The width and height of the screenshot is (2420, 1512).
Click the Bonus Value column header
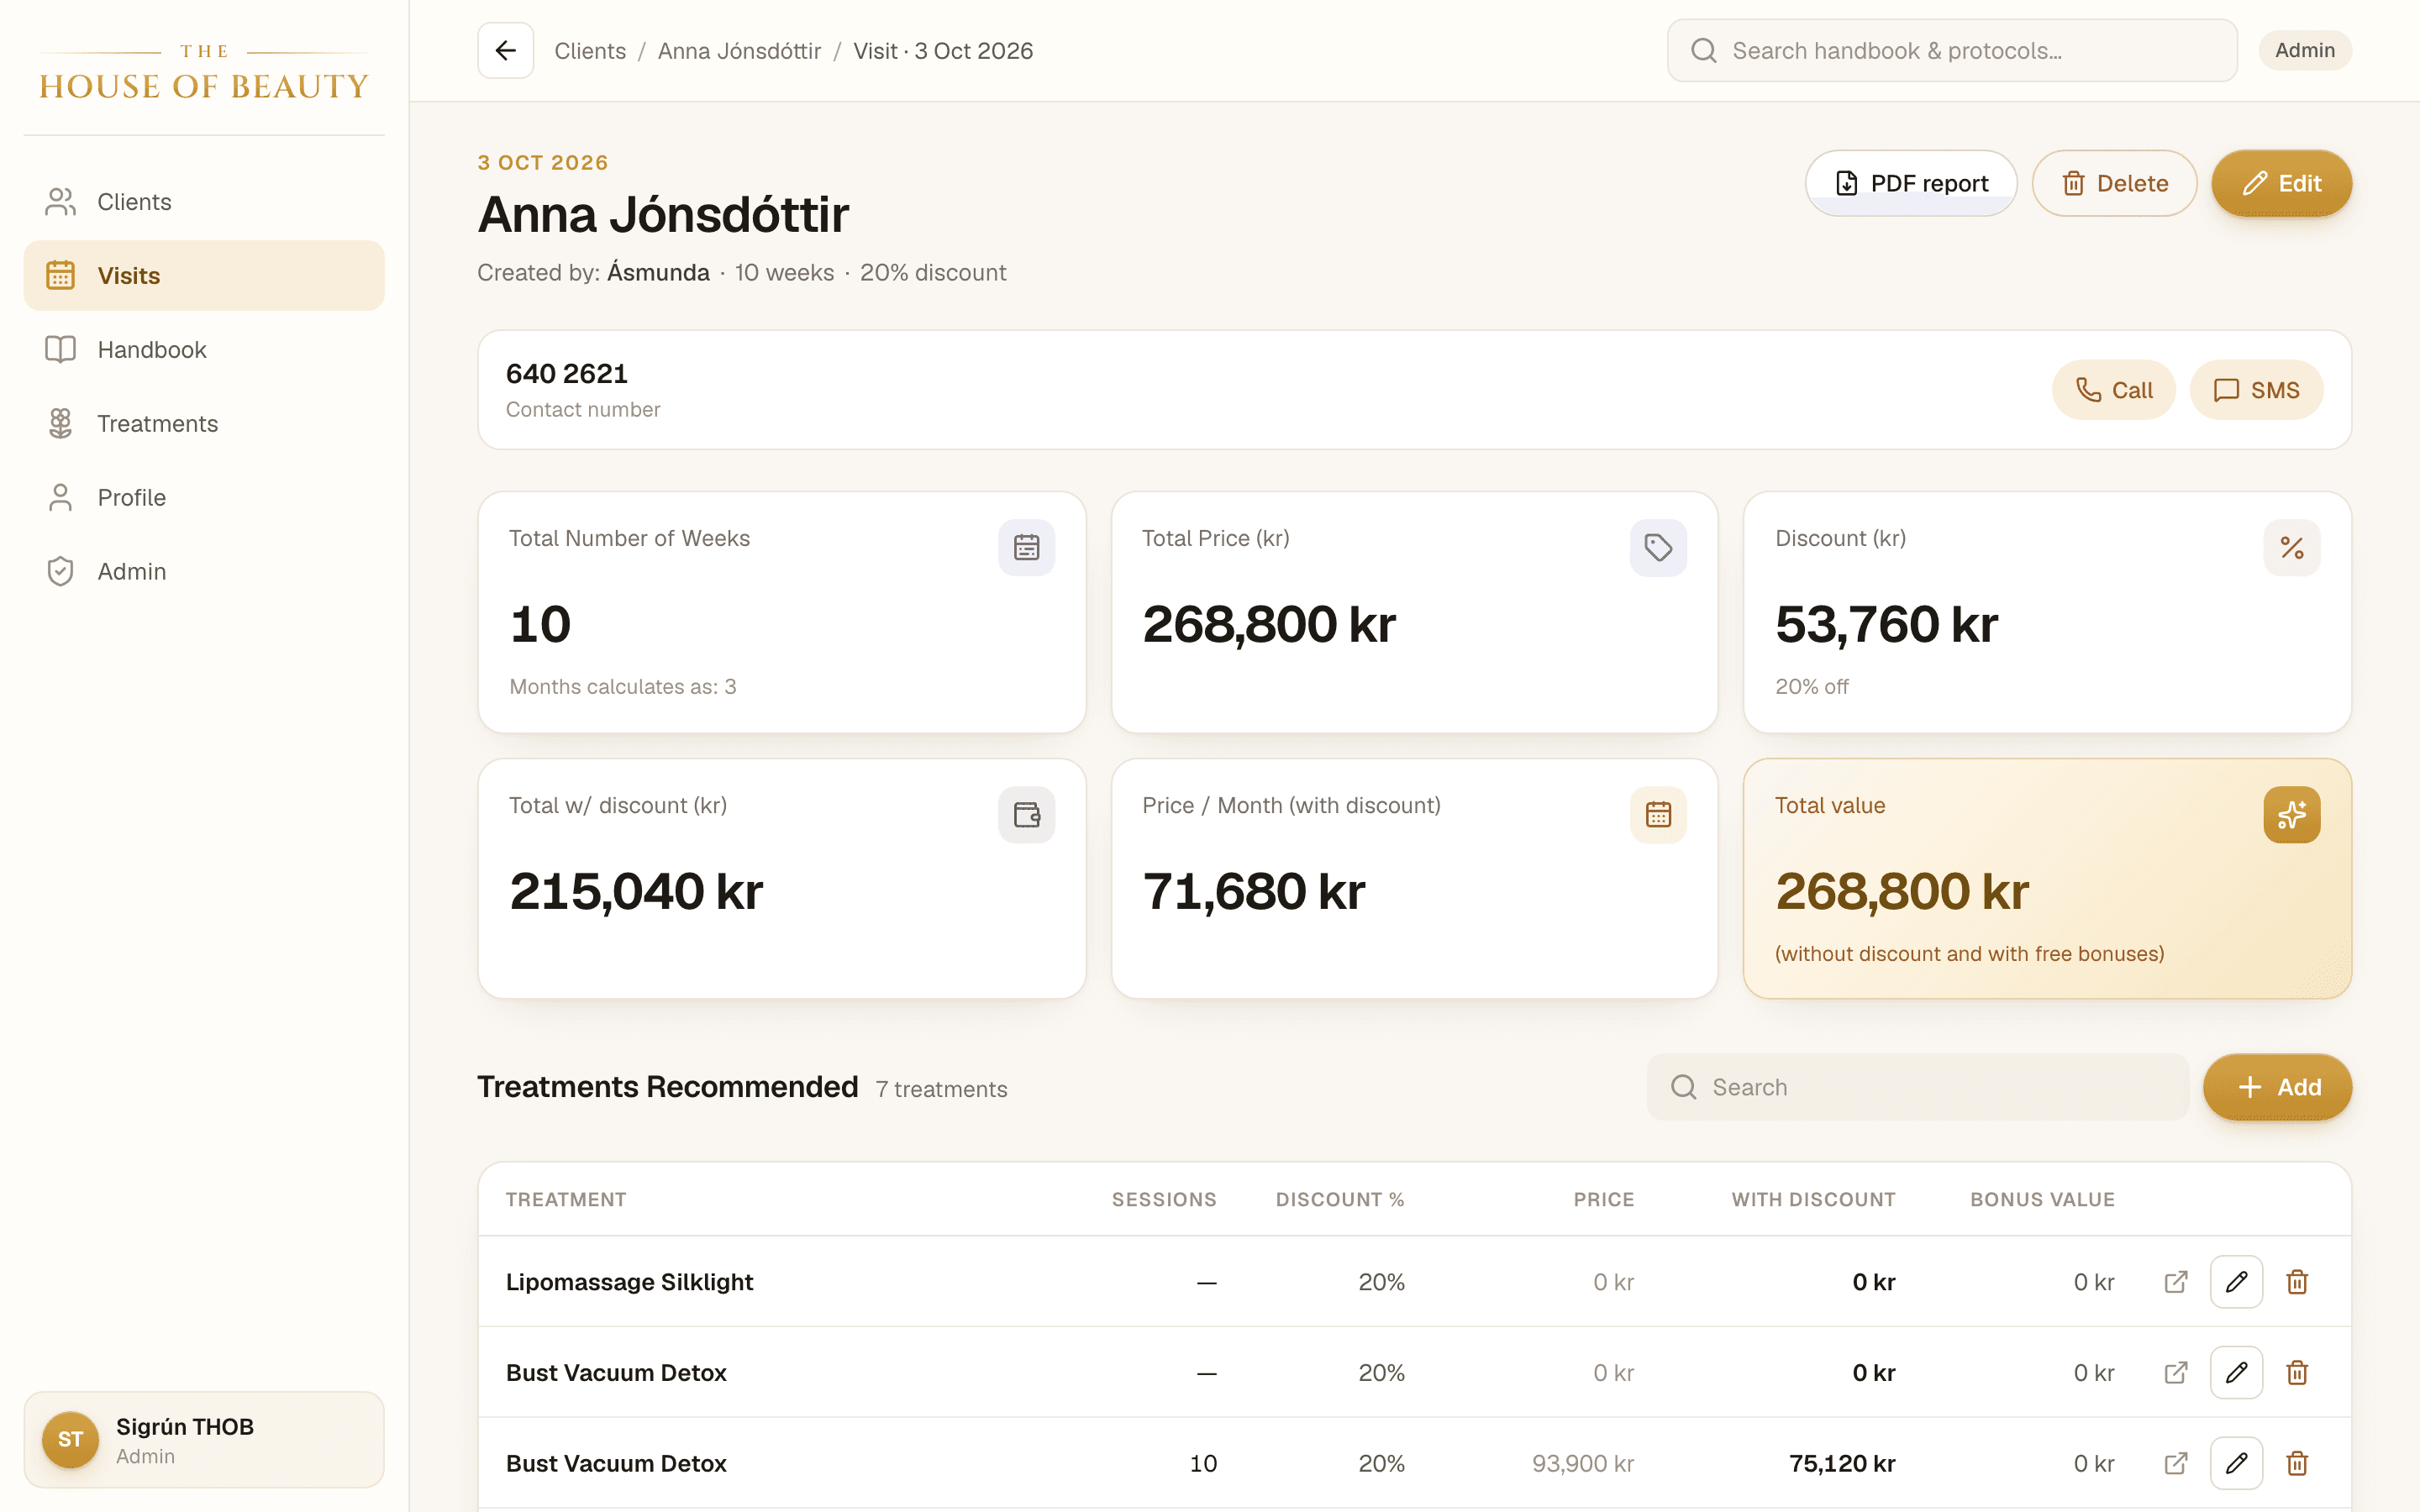[2043, 1200]
